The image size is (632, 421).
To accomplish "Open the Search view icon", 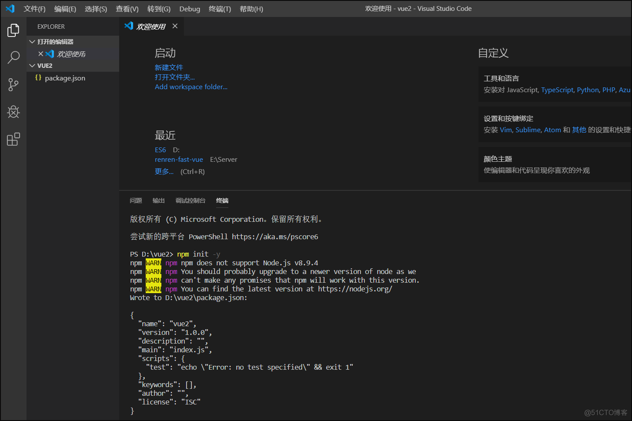I will [13, 57].
